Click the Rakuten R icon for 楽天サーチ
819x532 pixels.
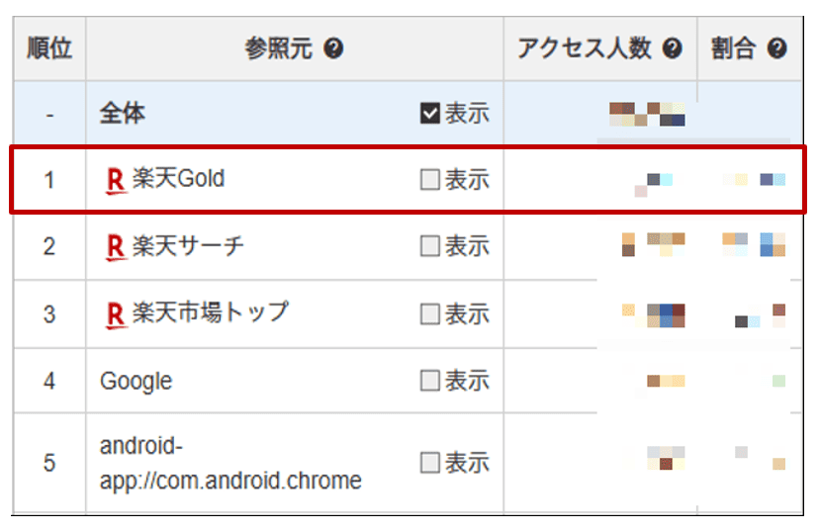(116, 247)
